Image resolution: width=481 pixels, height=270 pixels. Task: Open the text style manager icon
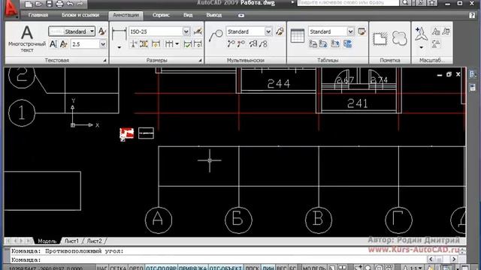tap(102, 31)
